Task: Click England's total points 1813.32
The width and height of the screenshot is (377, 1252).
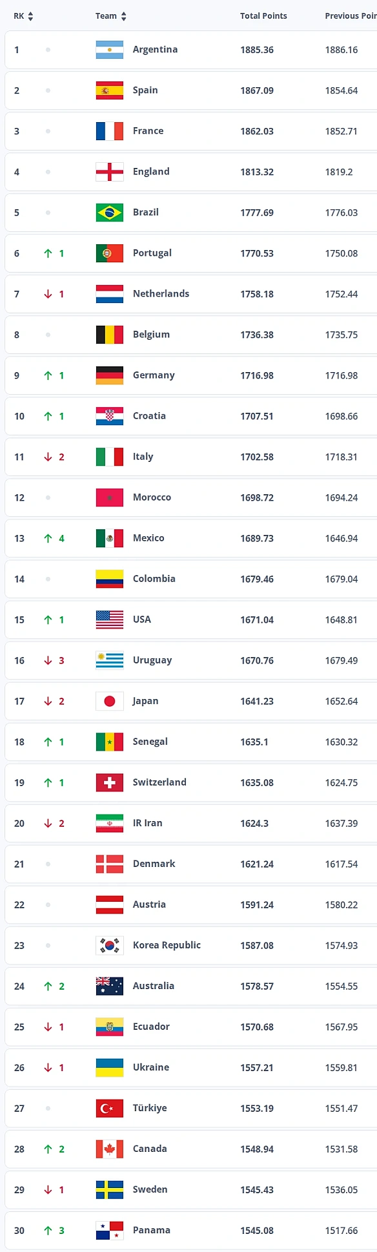Action: [257, 172]
